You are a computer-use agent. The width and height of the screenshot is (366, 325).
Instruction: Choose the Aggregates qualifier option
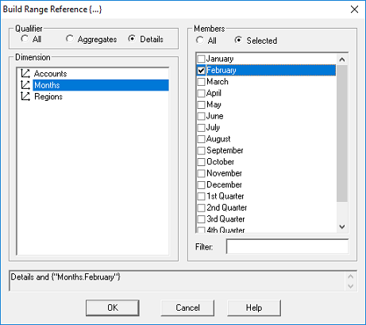(x=70, y=39)
